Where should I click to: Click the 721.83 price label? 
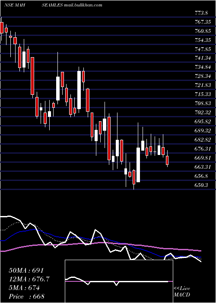[x=203, y=85]
